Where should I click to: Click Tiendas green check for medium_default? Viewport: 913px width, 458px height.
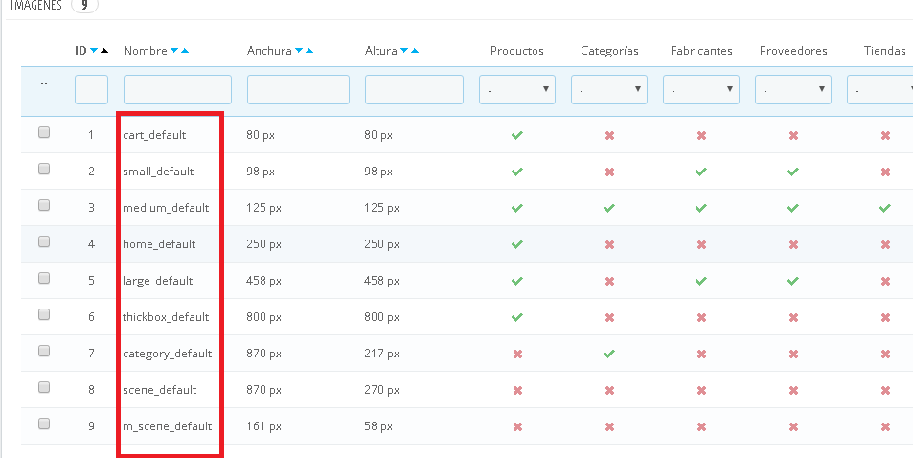tap(884, 208)
